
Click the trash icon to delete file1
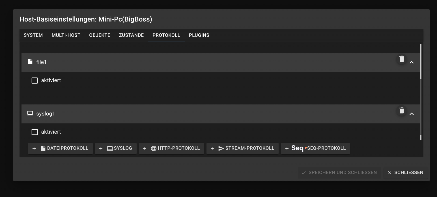click(401, 59)
